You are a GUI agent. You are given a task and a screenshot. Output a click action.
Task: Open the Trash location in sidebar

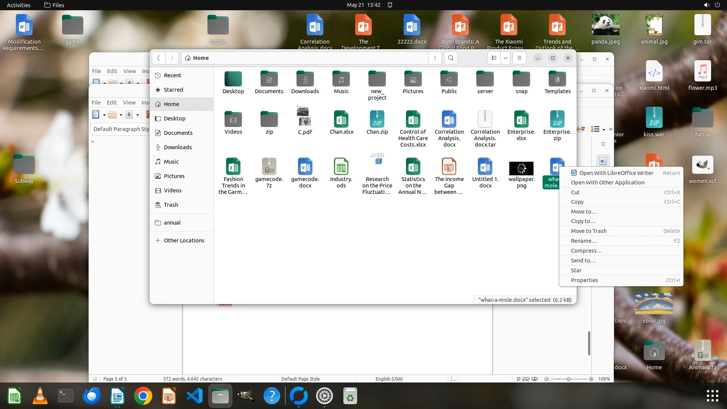pyautogui.click(x=171, y=205)
